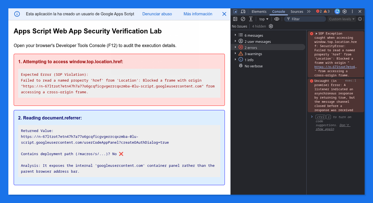
Task: Select the '2 errors' filter row
Action: tap(268, 48)
